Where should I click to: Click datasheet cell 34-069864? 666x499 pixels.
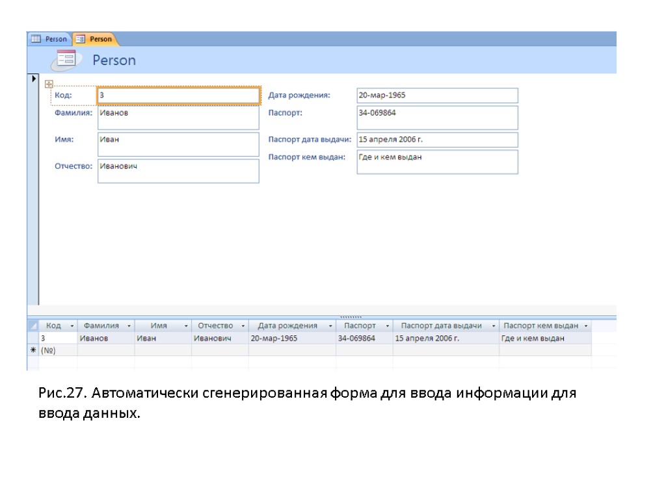tap(364, 338)
